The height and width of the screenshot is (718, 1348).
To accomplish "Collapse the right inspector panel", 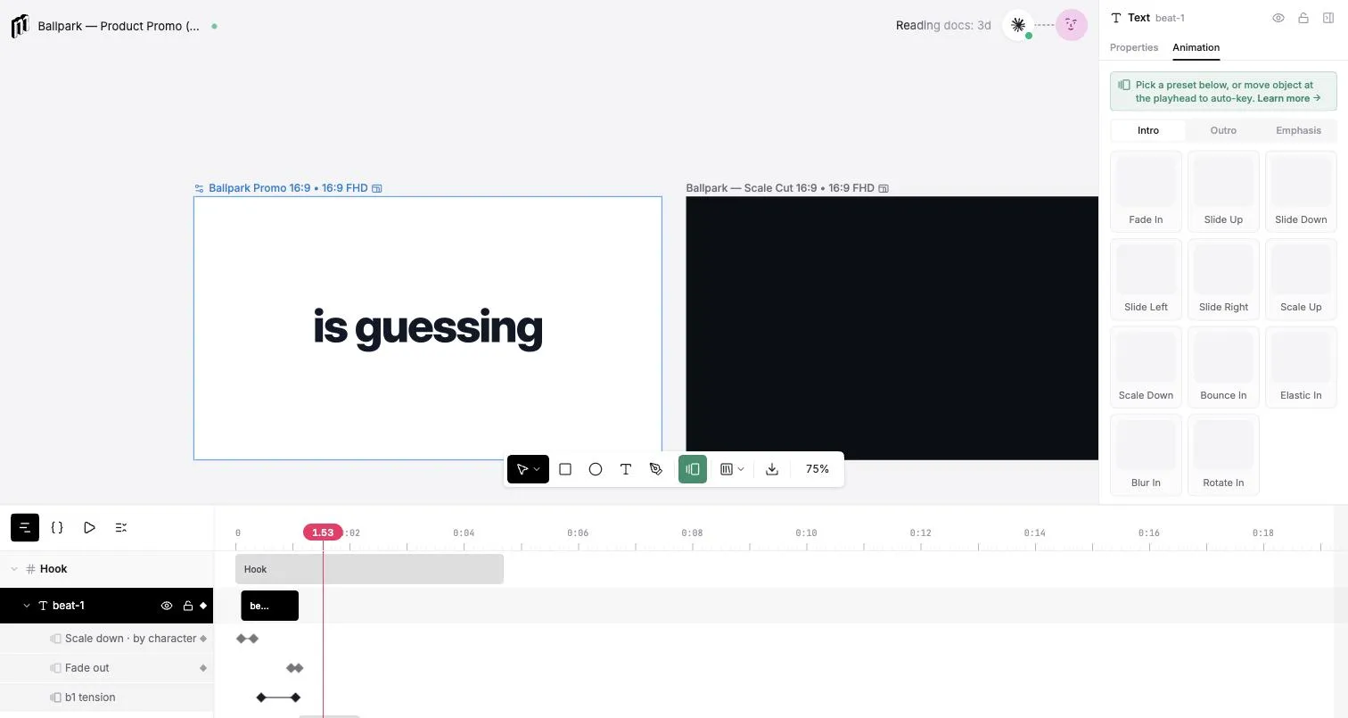I will [x=1328, y=18].
